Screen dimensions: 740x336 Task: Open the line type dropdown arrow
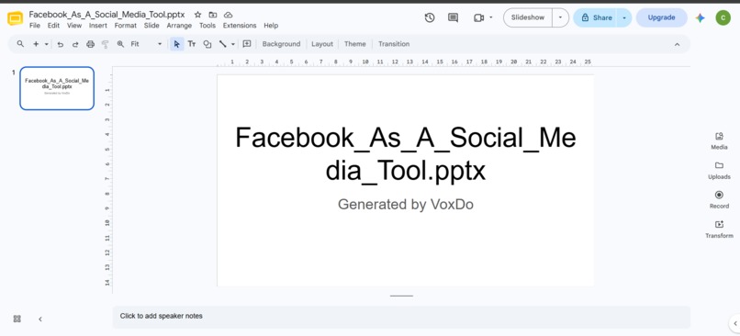tap(233, 44)
